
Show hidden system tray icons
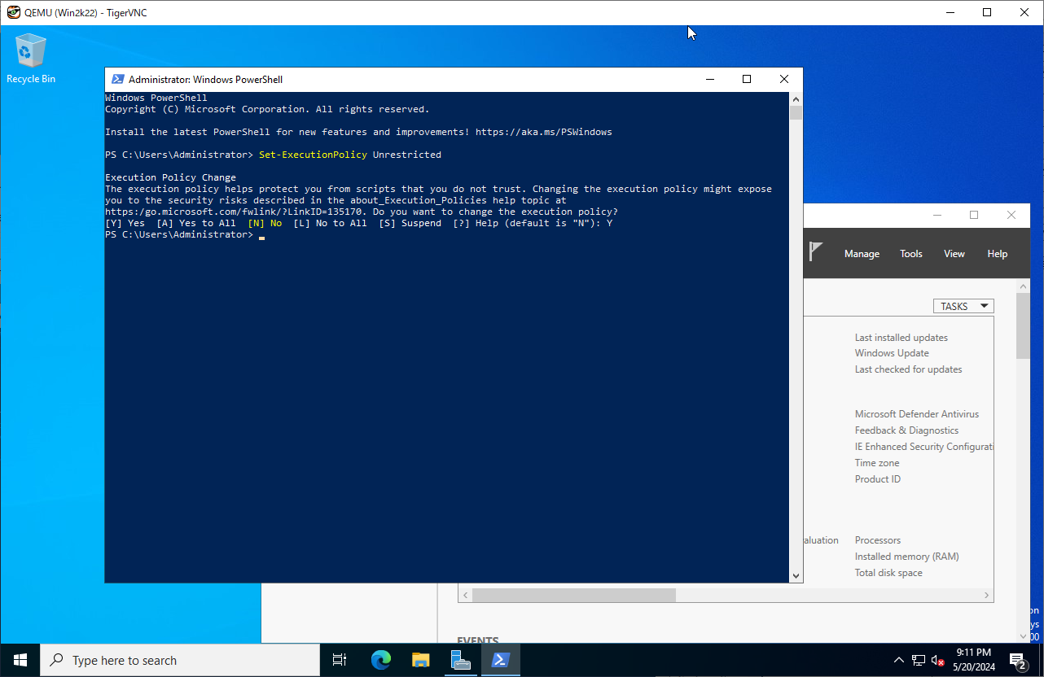click(898, 660)
